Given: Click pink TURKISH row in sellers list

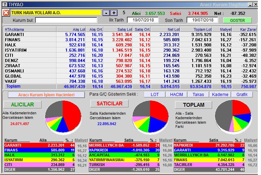Looking at the screenshot, I should (124, 165).
